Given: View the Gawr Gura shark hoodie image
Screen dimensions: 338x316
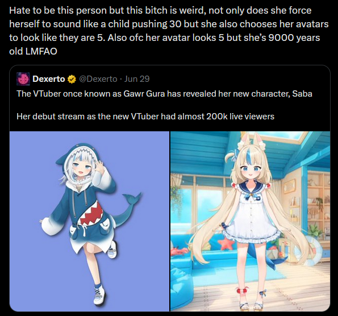Looking at the screenshot, I should [89, 221].
